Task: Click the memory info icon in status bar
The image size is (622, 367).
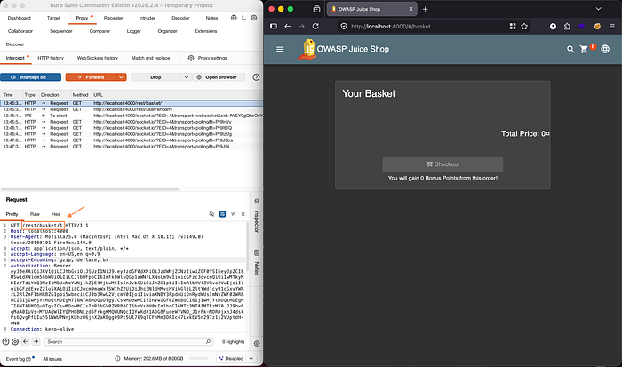Action: [117, 359]
